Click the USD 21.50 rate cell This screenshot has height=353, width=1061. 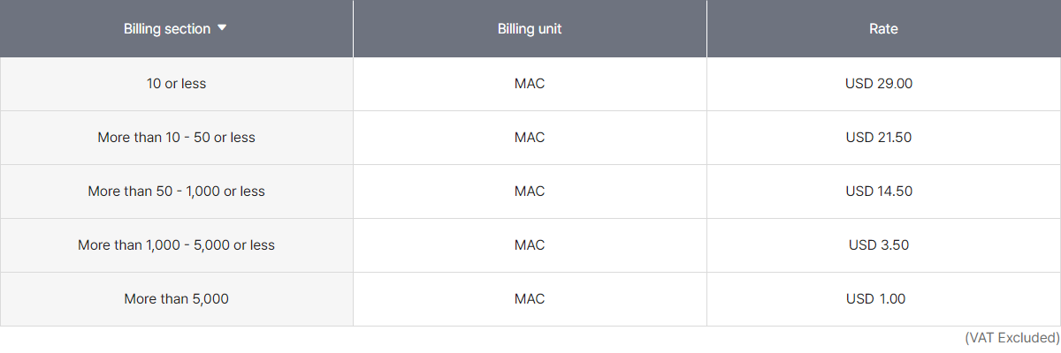pos(878,138)
